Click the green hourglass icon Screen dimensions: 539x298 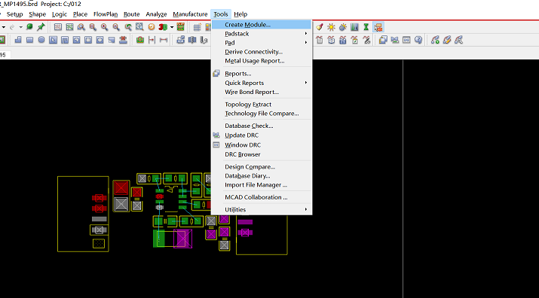click(x=366, y=27)
